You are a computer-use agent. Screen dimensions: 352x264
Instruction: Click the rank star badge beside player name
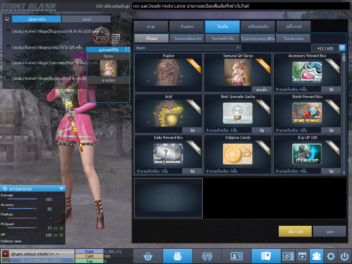pyautogui.click(x=5, y=254)
